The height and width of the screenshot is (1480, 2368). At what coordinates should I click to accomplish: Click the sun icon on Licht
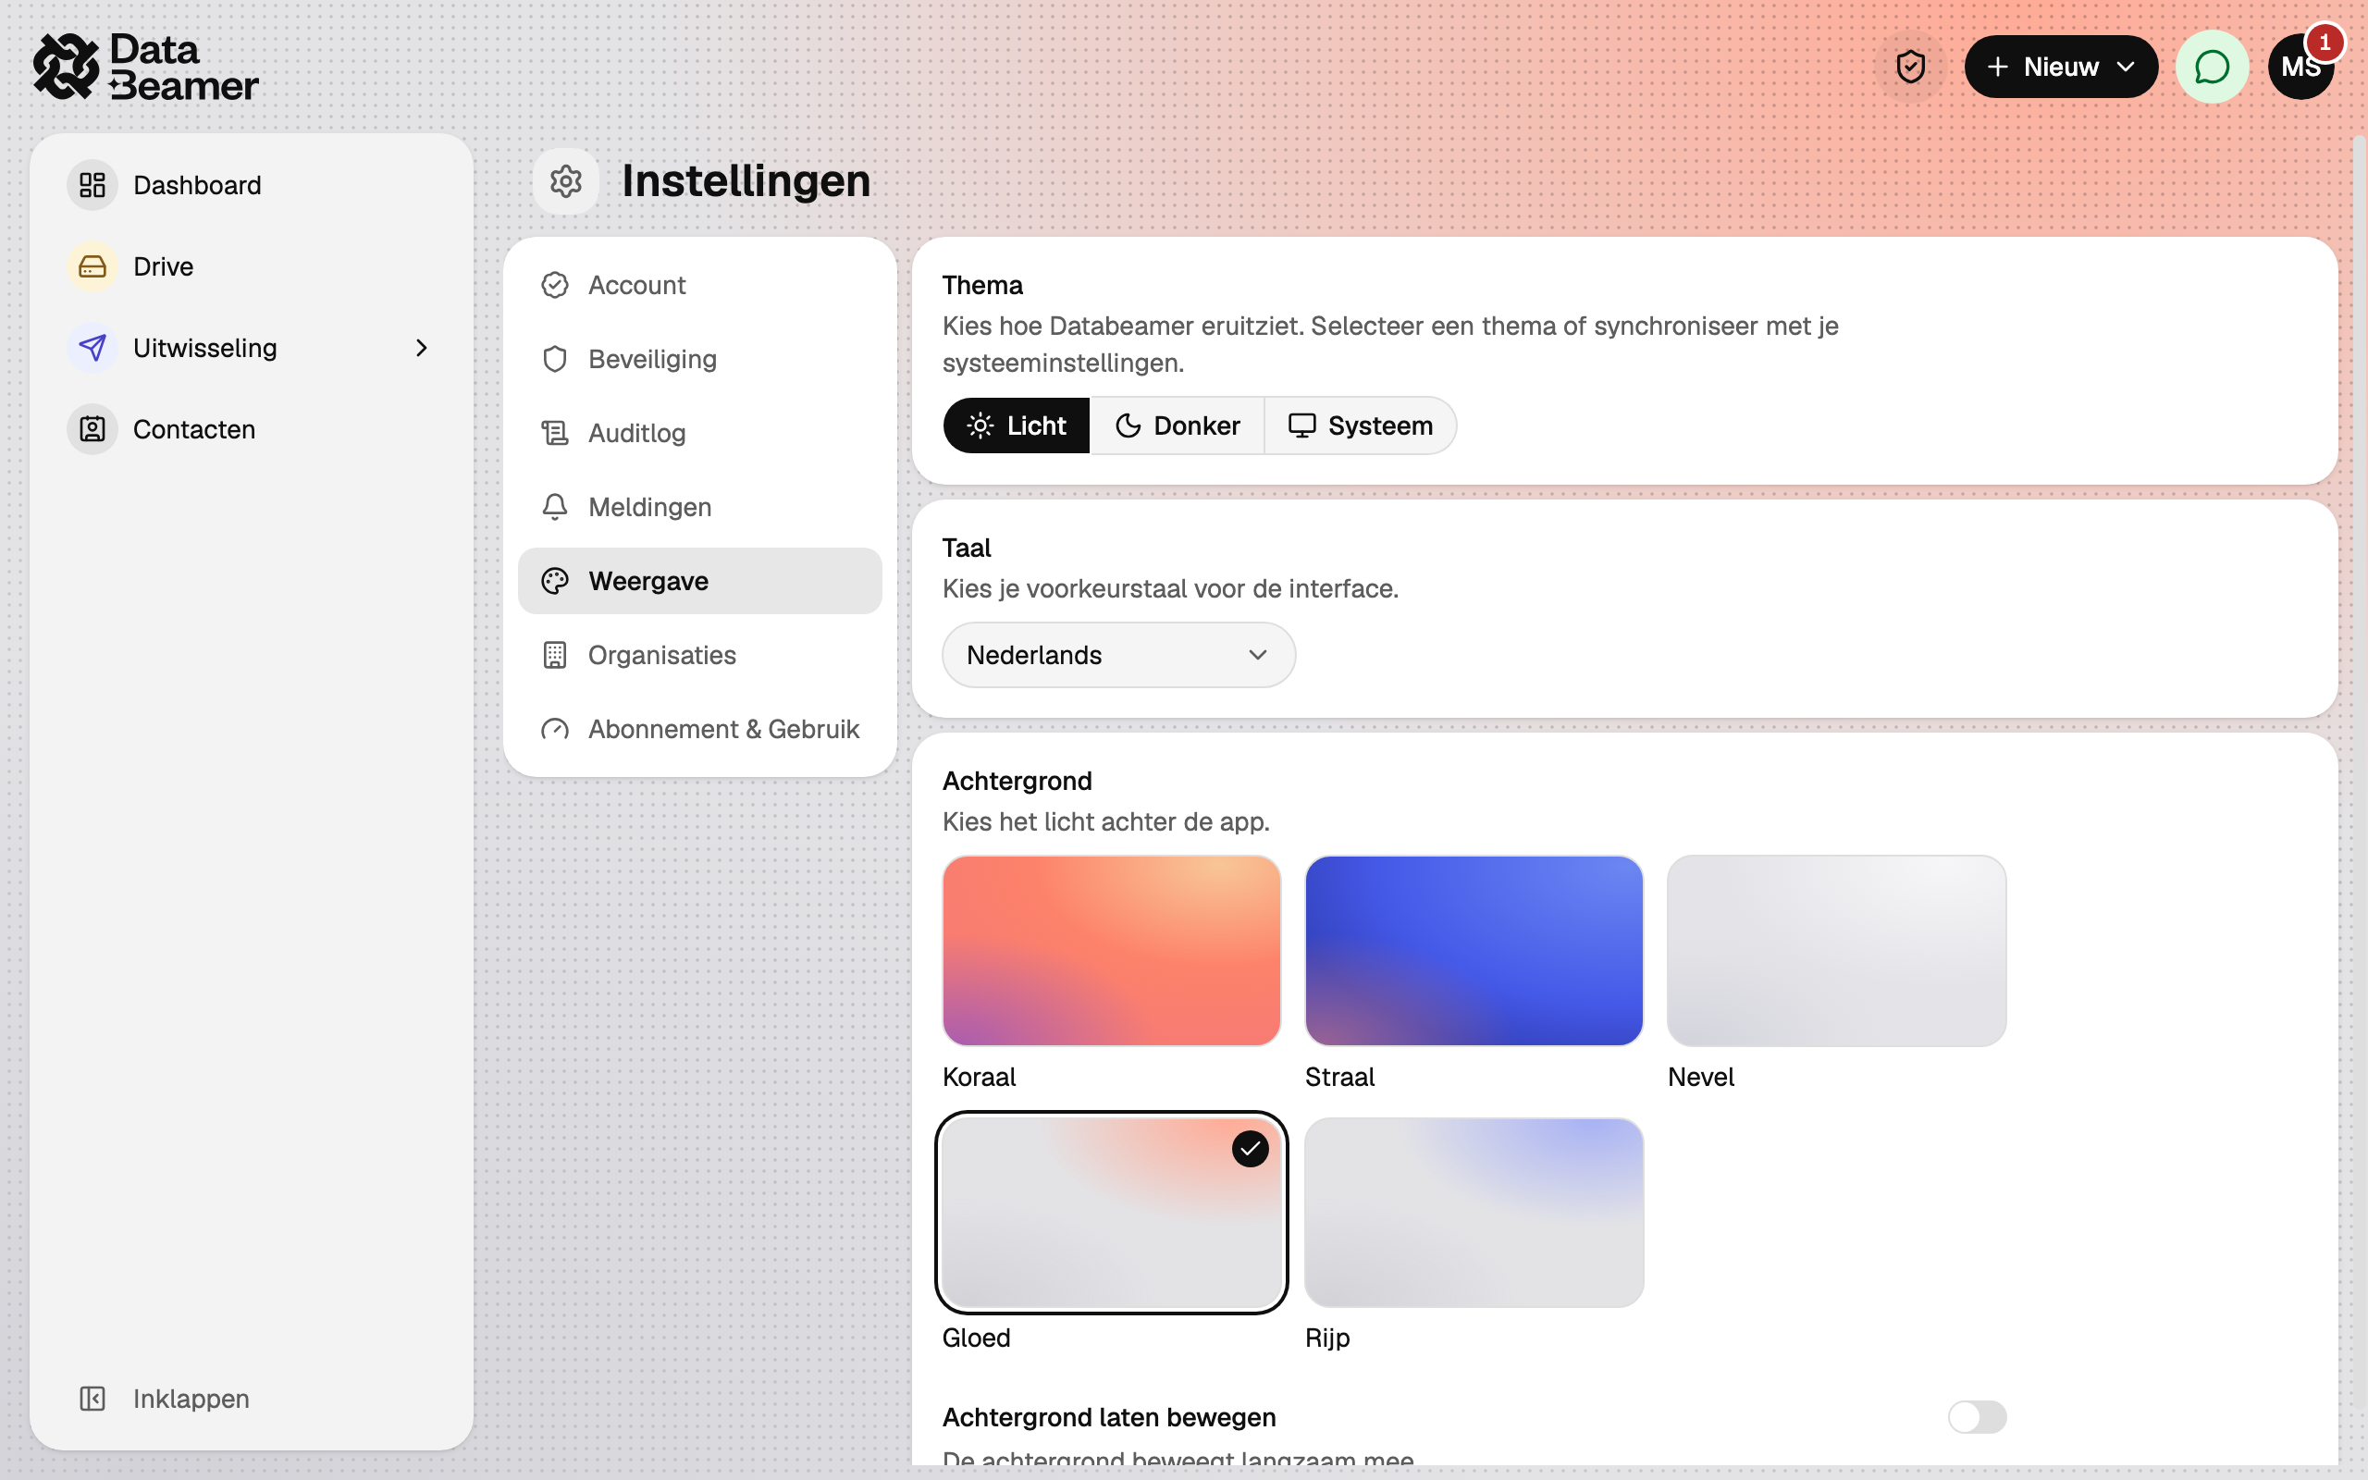point(980,425)
